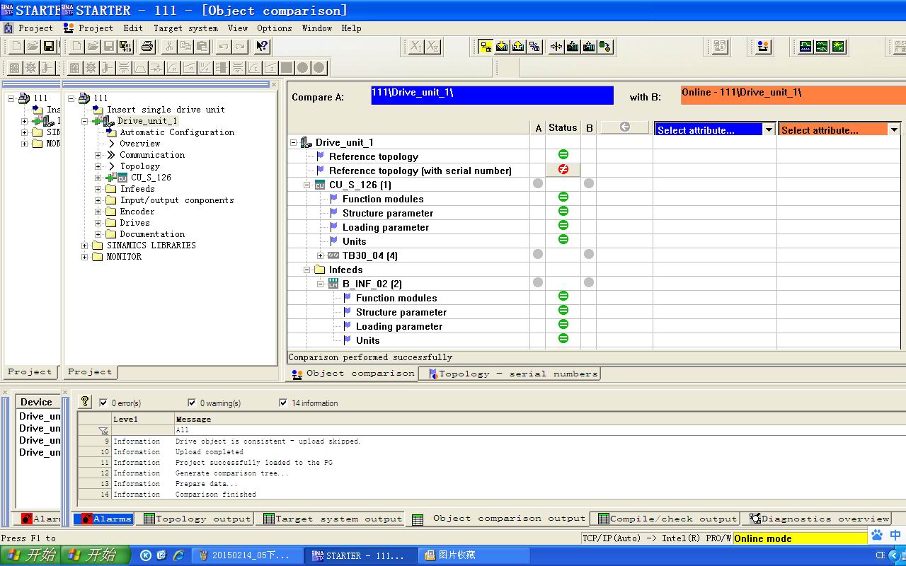Image resolution: width=906 pixels, height=566 pixels.
Task: Expand the Documentation folder
Action: point(98,234)
